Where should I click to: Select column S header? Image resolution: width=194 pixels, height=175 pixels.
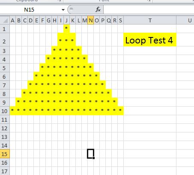(120, 21)
